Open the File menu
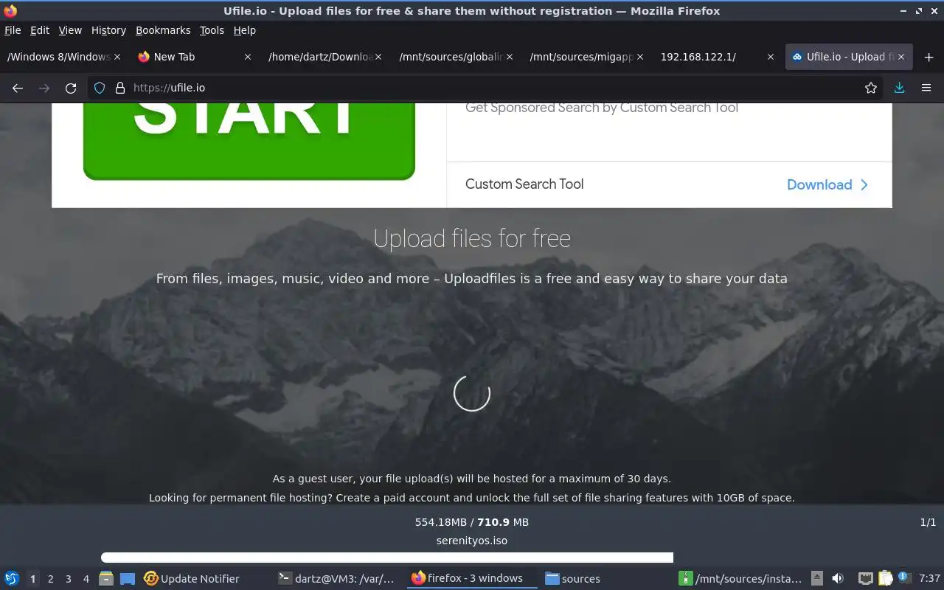The width and height of the screenshot is (944, 590). [x=13, y=30]
